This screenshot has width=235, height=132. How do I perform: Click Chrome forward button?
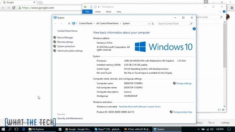point(8,8)
